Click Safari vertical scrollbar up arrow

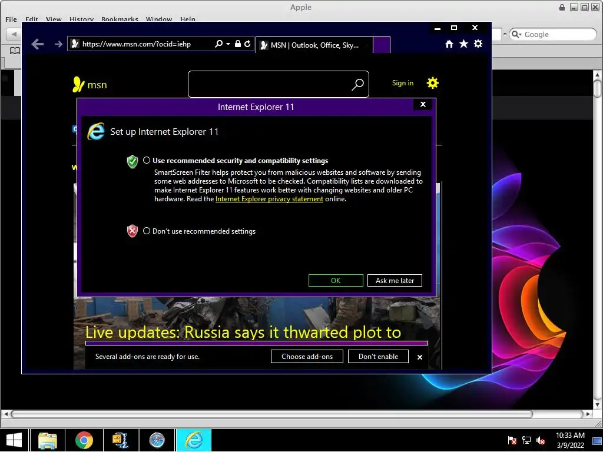click(597, 75)
